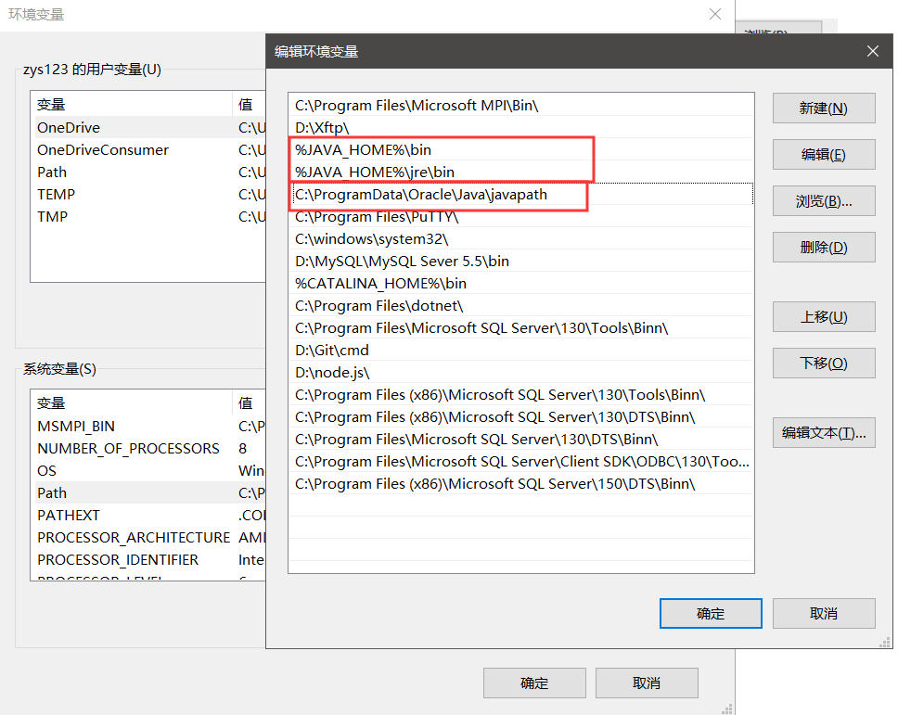Screen dimensions: 898x715
Task: Click the 编辑(E) button
Action: click(824, 155)
